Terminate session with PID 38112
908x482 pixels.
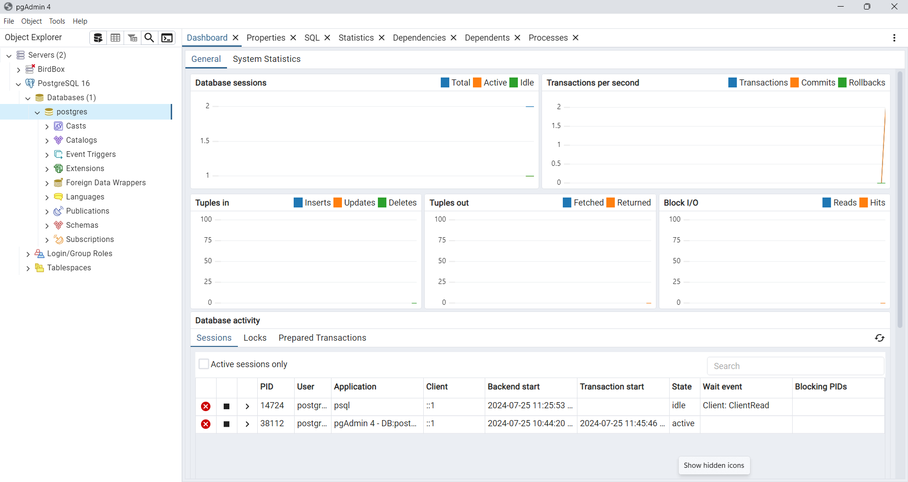[206, 424]
